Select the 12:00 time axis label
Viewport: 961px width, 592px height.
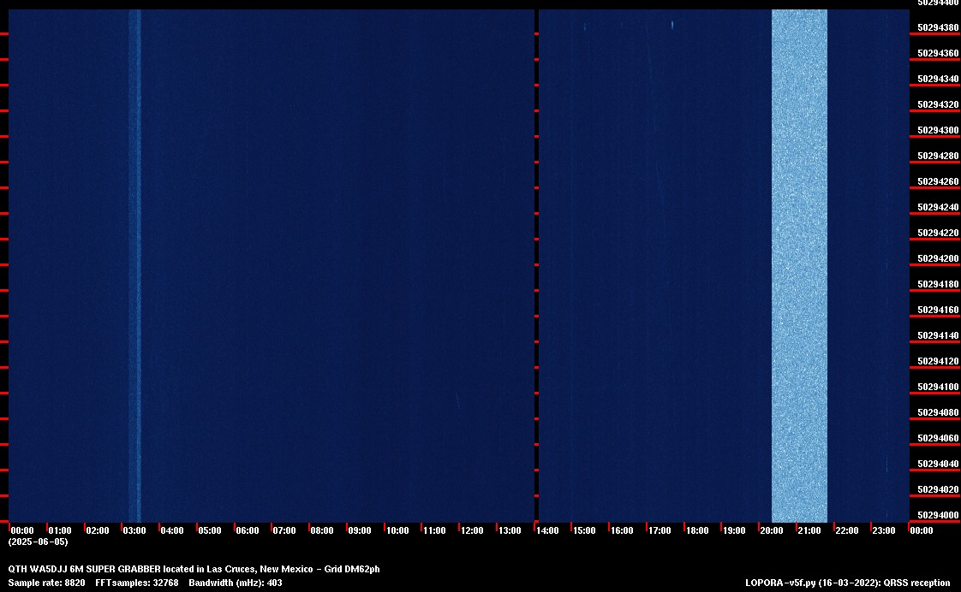[472, 530]
